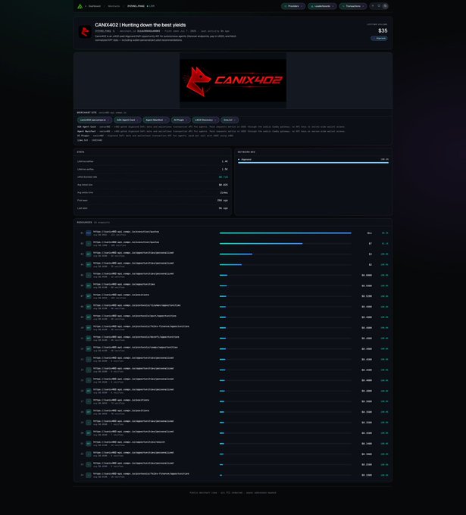Click the green triangle site logo
466x515 pixels.
pyautogui.click(x=80, y=6)
